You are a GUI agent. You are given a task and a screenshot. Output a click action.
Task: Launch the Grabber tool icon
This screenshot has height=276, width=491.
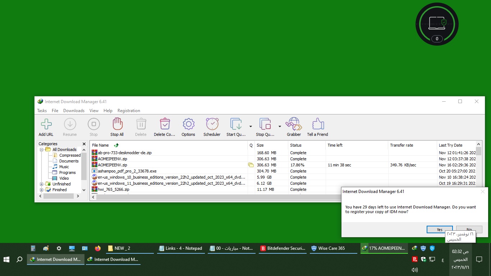(294, 124)
